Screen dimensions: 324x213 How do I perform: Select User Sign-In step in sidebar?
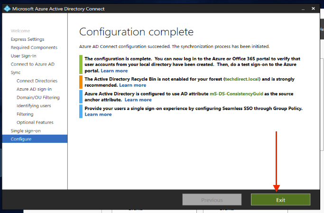pos(24,56)
